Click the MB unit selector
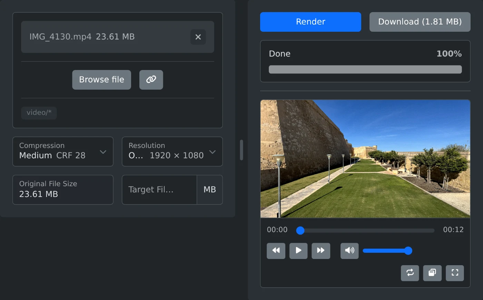Screen dimensions: 483x300 210,190
